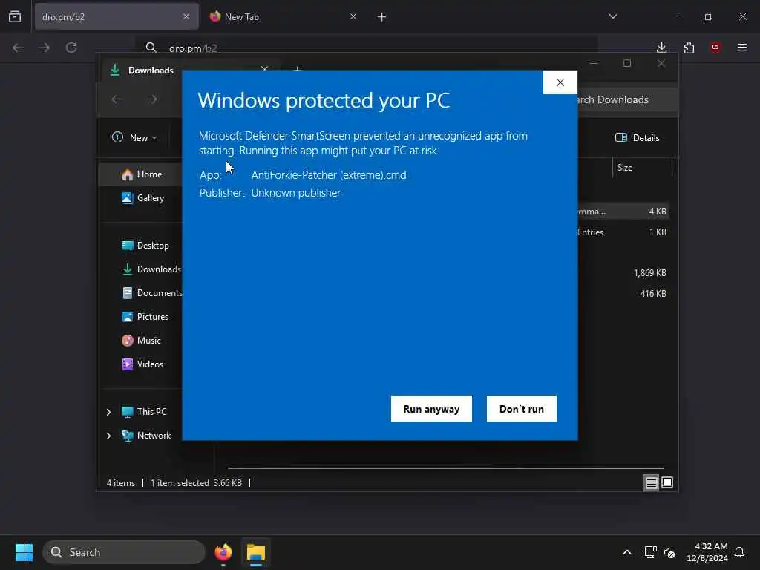This screenshot has width=760, height=570.
Task: Go forward in Firefox history
Action: tap(45, 47)
